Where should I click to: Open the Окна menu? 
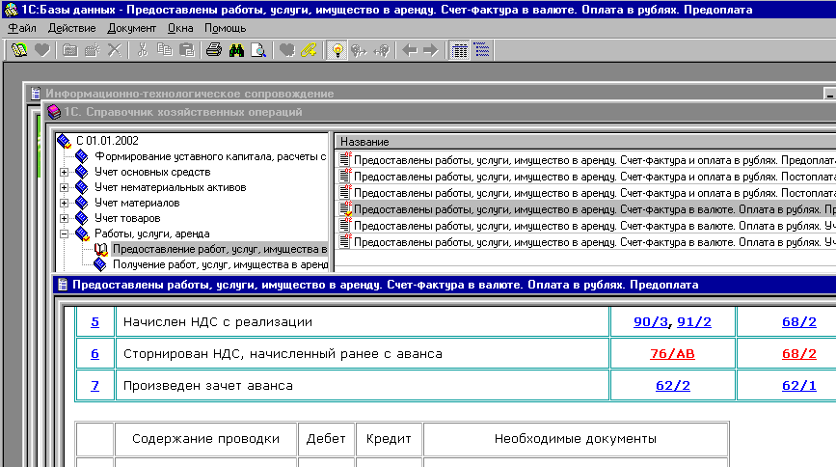point(180,28)
